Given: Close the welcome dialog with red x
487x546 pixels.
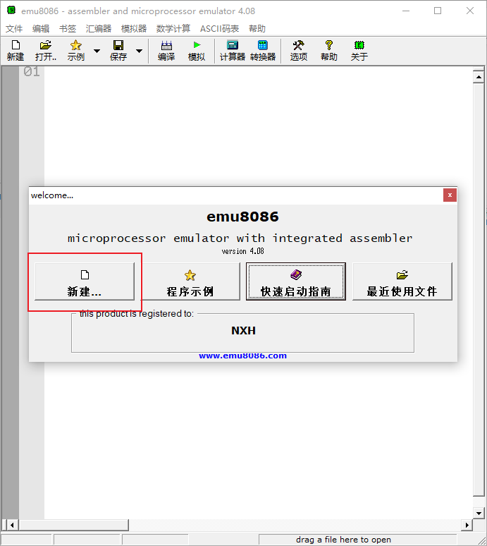Looking at the screenshot, I should tap(450, 195).
